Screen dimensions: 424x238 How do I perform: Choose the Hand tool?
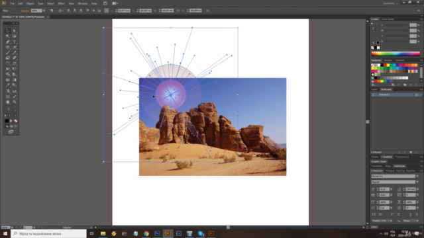[x=7, y=102]
